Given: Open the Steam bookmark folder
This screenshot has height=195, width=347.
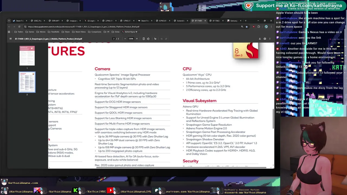Looking at the screenshot, I should (x=66, y=32).
